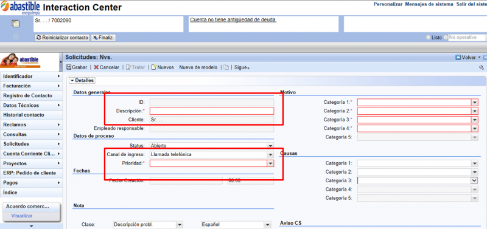Select the No operativo radio button
487x229 pixels.
446,37
